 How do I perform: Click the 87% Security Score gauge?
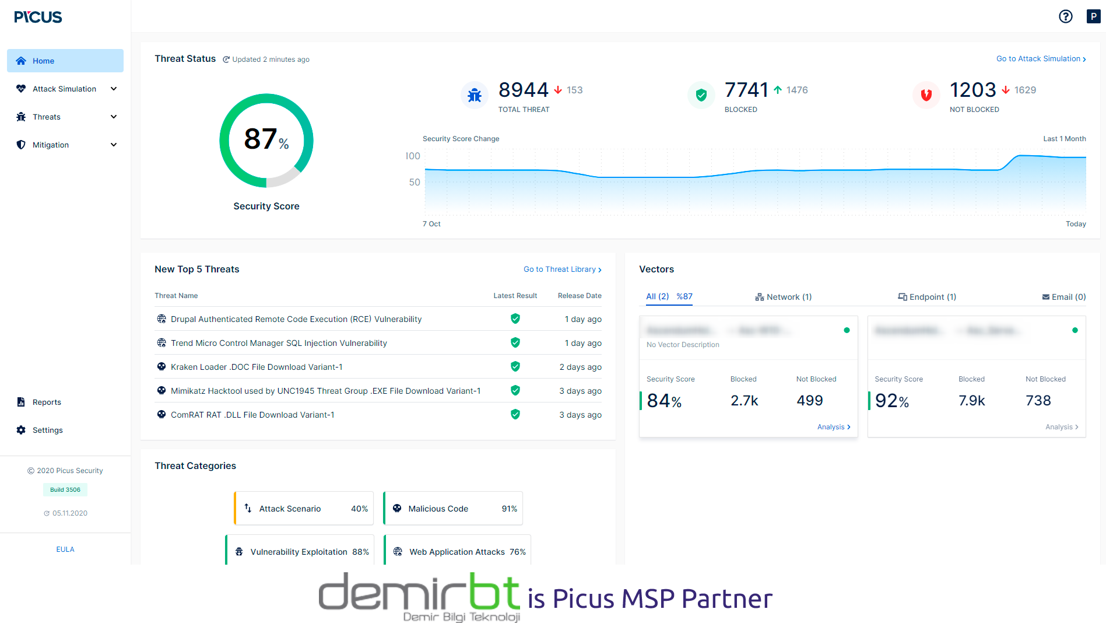(266, 141)
